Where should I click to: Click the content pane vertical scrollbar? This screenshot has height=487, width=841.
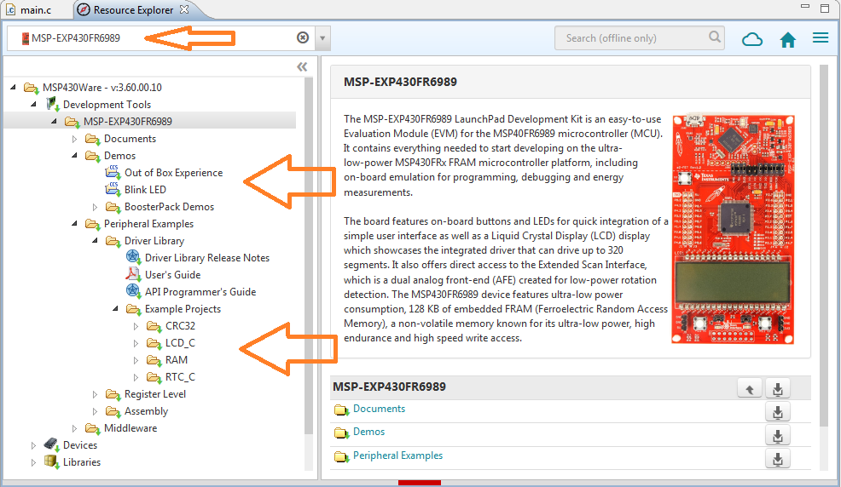tap(825, 244)
